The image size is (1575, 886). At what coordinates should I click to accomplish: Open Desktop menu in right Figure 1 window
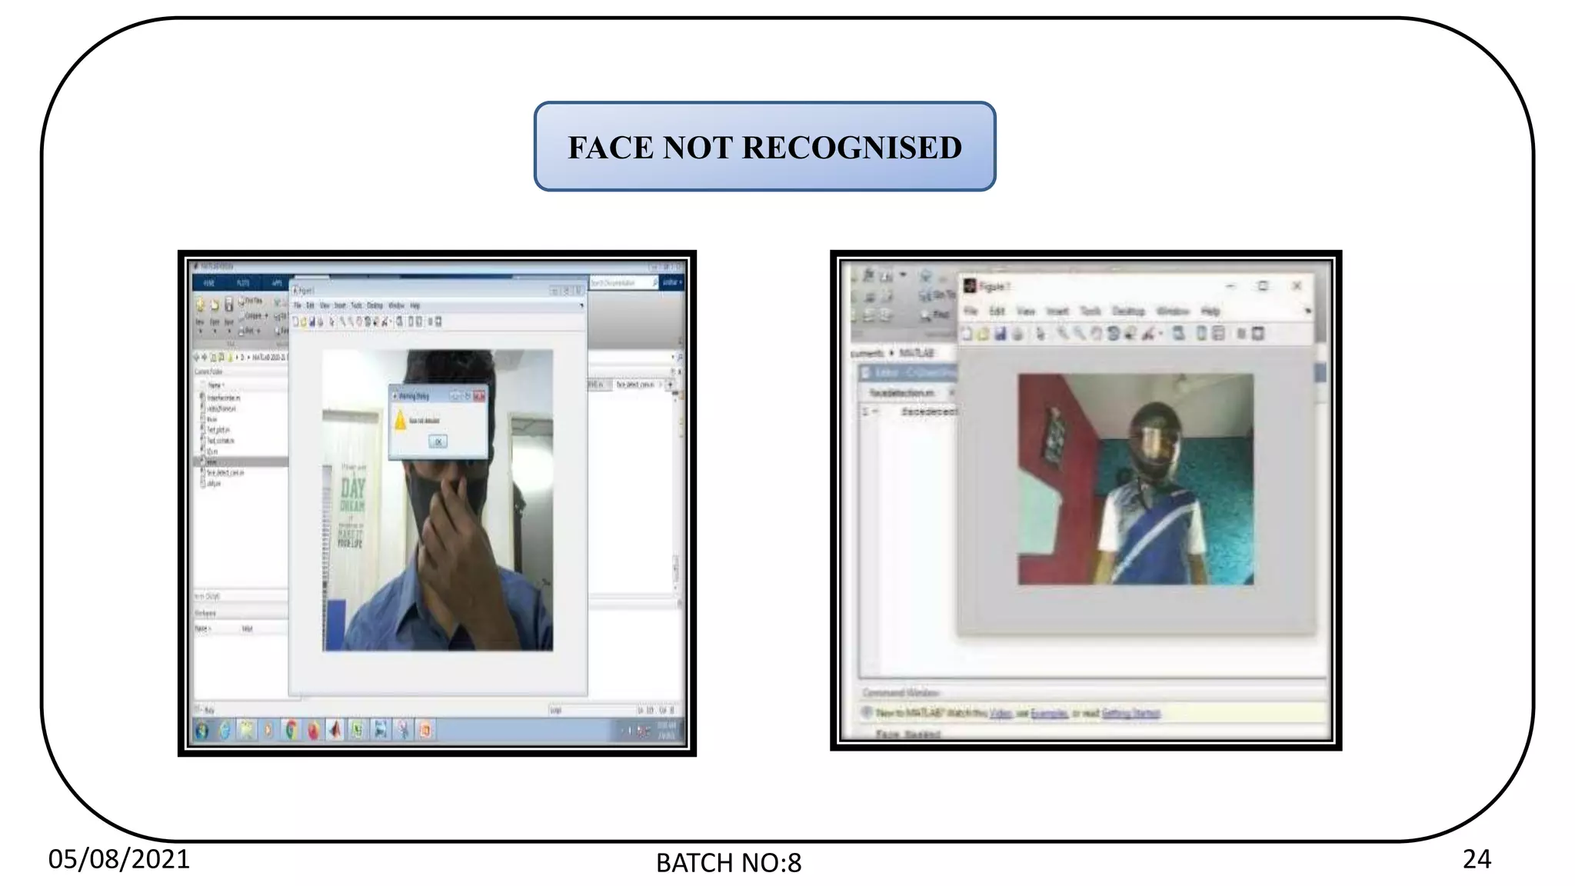(x=1129, y=311)
